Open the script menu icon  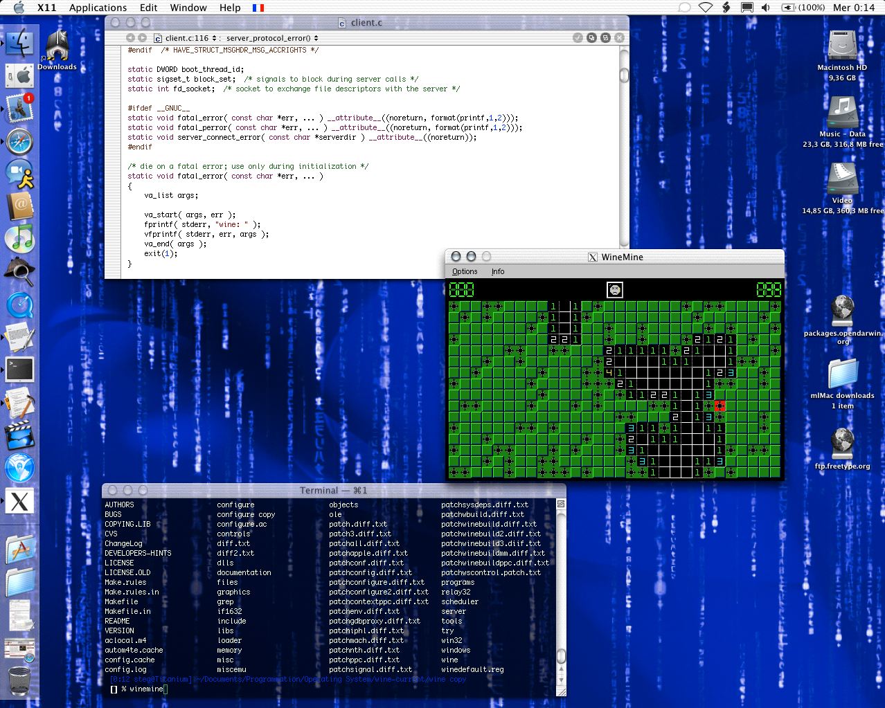click(726, 8)
